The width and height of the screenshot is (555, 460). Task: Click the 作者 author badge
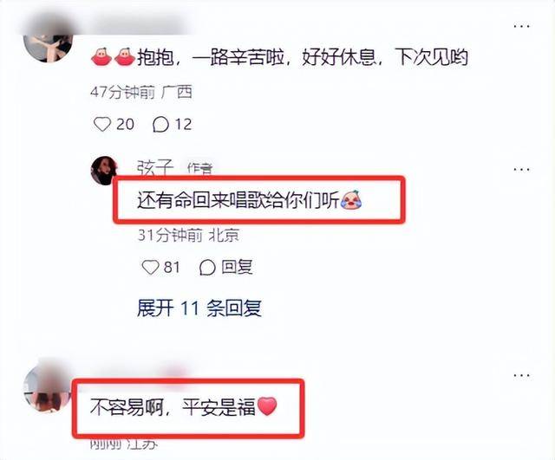click(200, 169)
